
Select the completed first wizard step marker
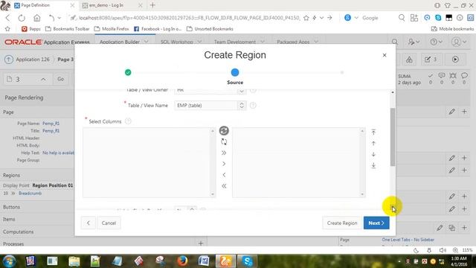tap(128, 72)
